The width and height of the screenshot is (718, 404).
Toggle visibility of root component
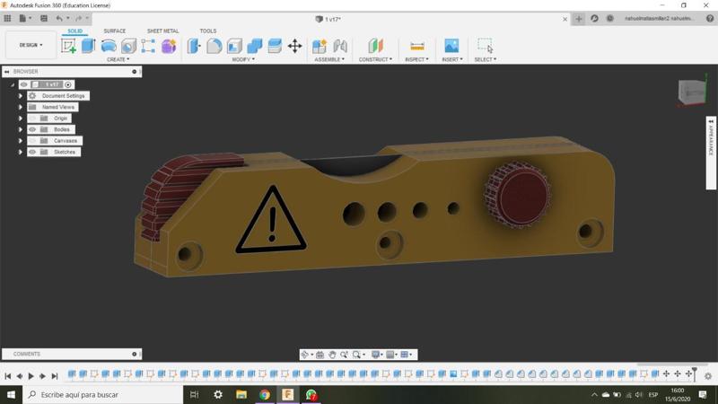point(24,84)
